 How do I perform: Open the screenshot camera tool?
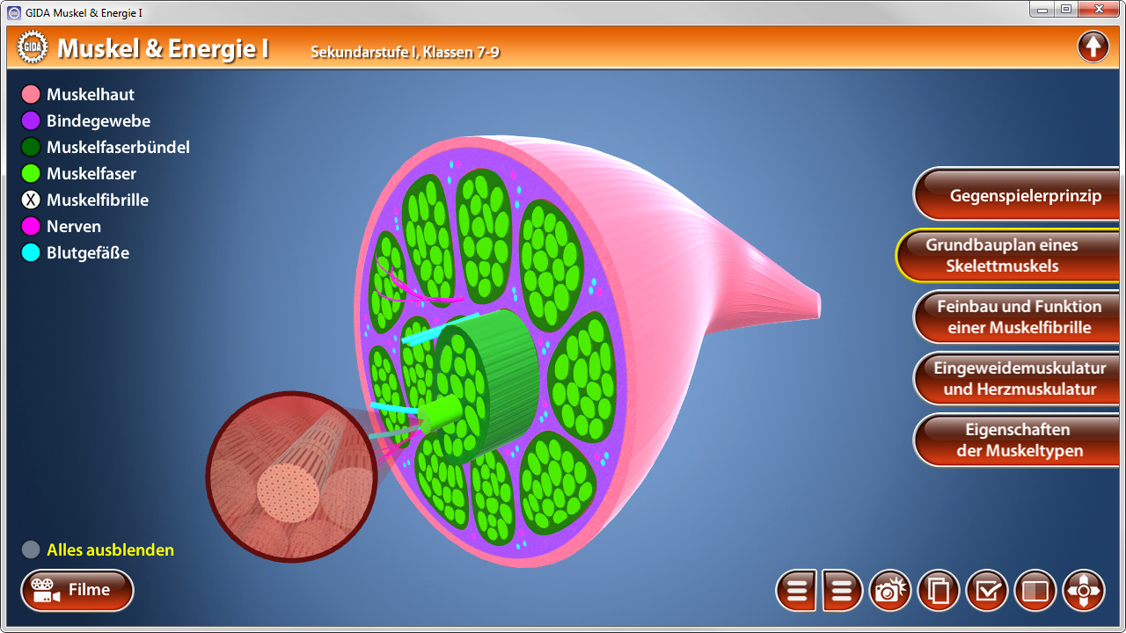[x=890, y=590]
